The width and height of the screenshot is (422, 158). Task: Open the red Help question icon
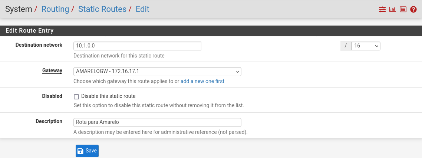point(413,9)
